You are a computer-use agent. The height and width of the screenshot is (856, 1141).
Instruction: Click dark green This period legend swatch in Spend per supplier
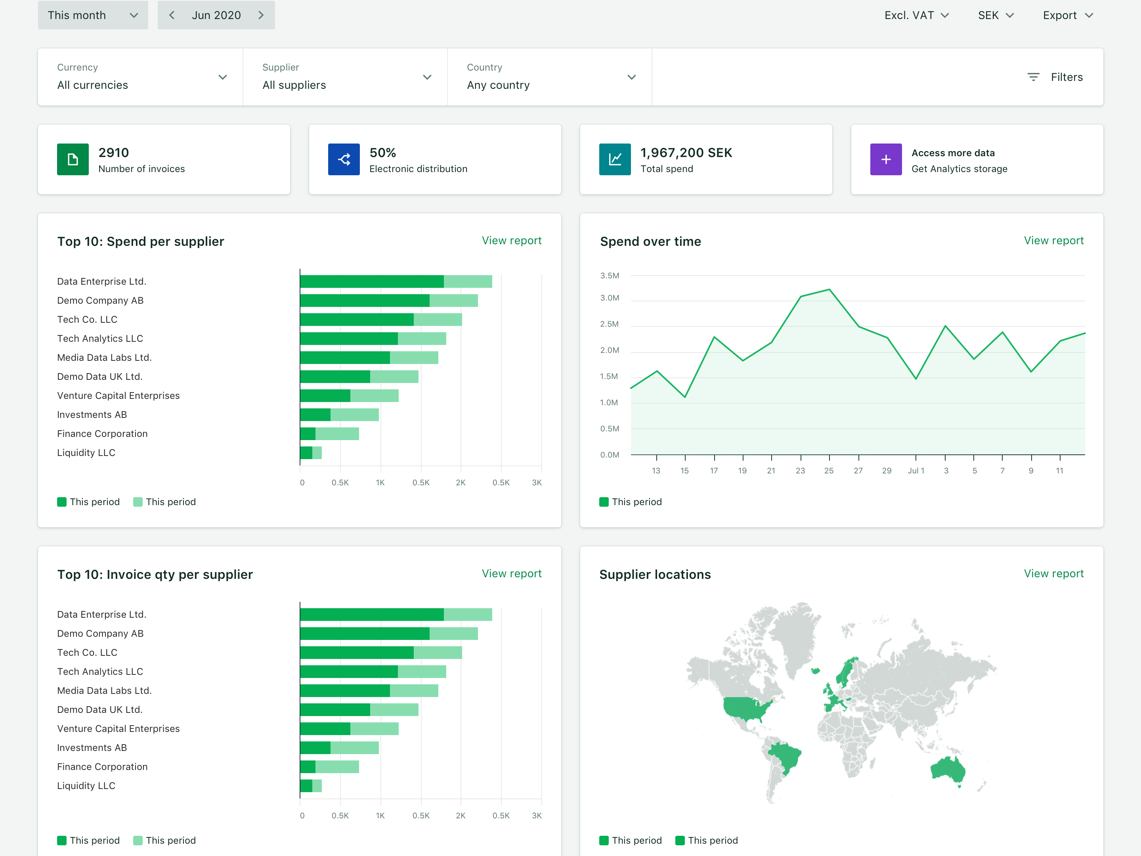click(x=62, y=502)
